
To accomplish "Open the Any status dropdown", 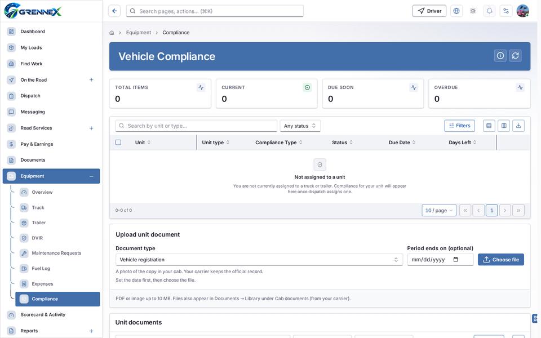I will (300, 126).
